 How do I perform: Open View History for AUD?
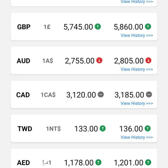coord(137,69)
